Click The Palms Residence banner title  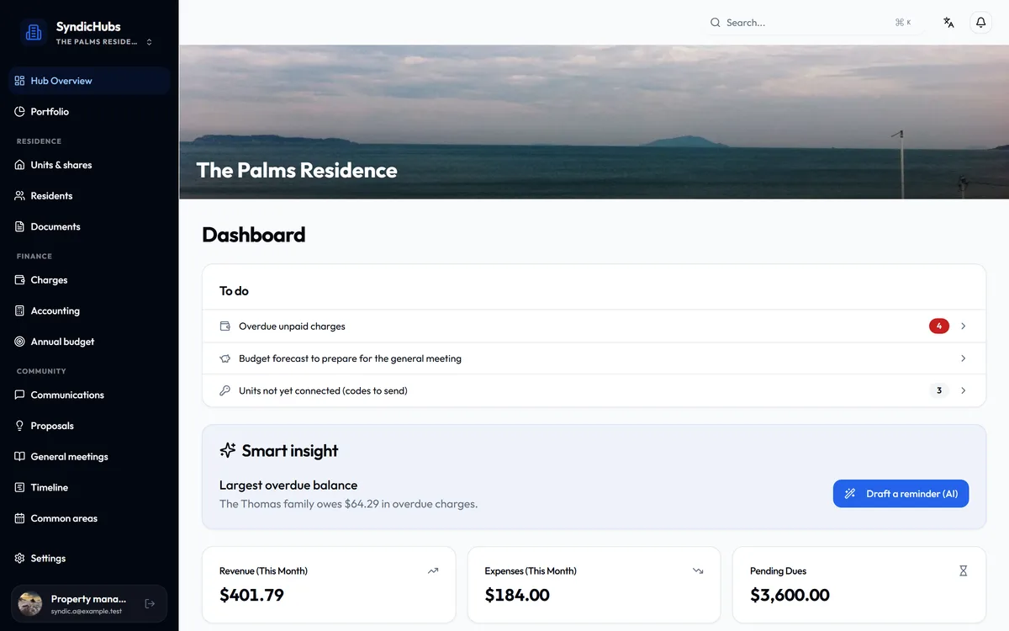point(297,170)
